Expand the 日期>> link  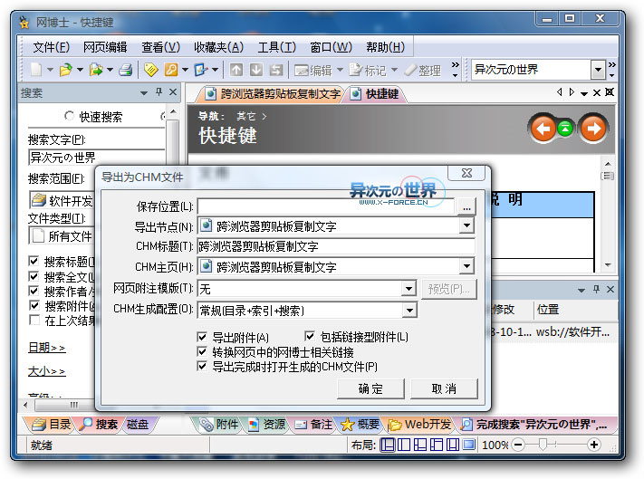[46, 348]
